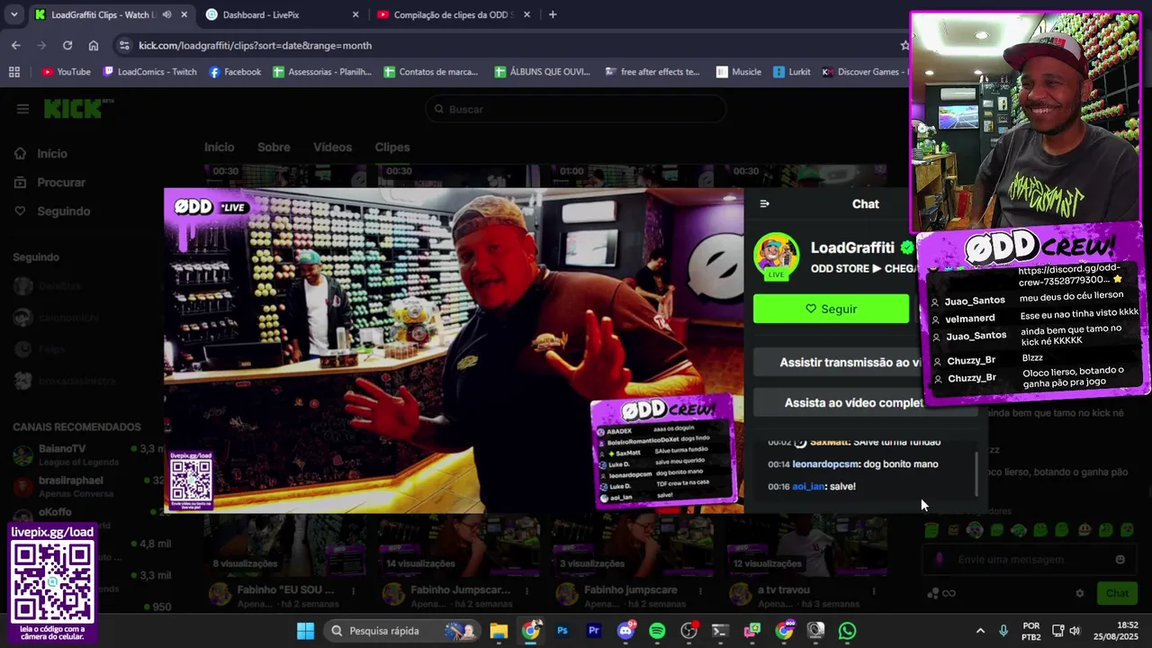1152x648 pixels.
Task: Open ÁLBUNS QUE OUVI... bookmark
Action: pyautogui.click(x=543, y=72)
